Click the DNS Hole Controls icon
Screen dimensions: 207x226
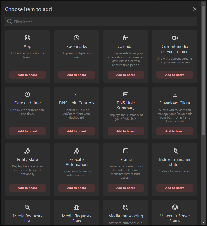point(77,94)
